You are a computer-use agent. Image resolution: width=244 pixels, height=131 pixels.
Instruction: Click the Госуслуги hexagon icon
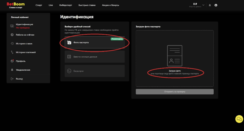[x=69, y=71]
